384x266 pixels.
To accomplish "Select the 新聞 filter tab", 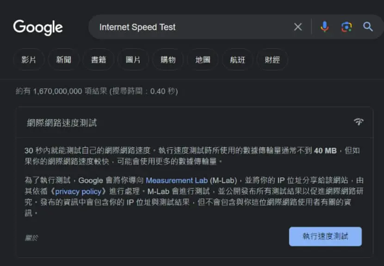I will coord(64,60).
